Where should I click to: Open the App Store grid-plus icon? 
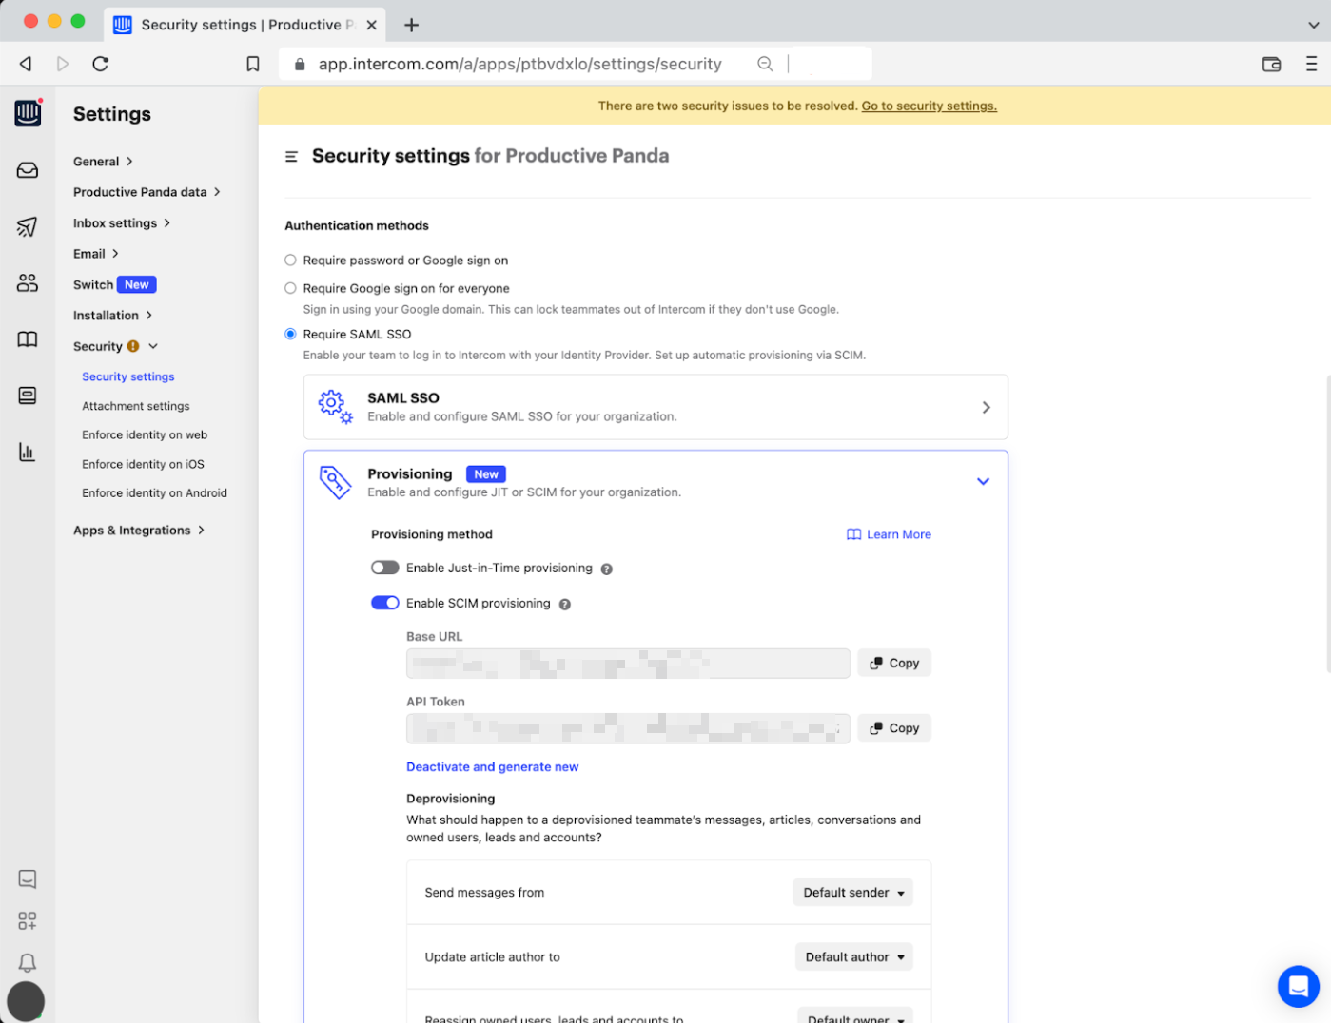(28, 920)
